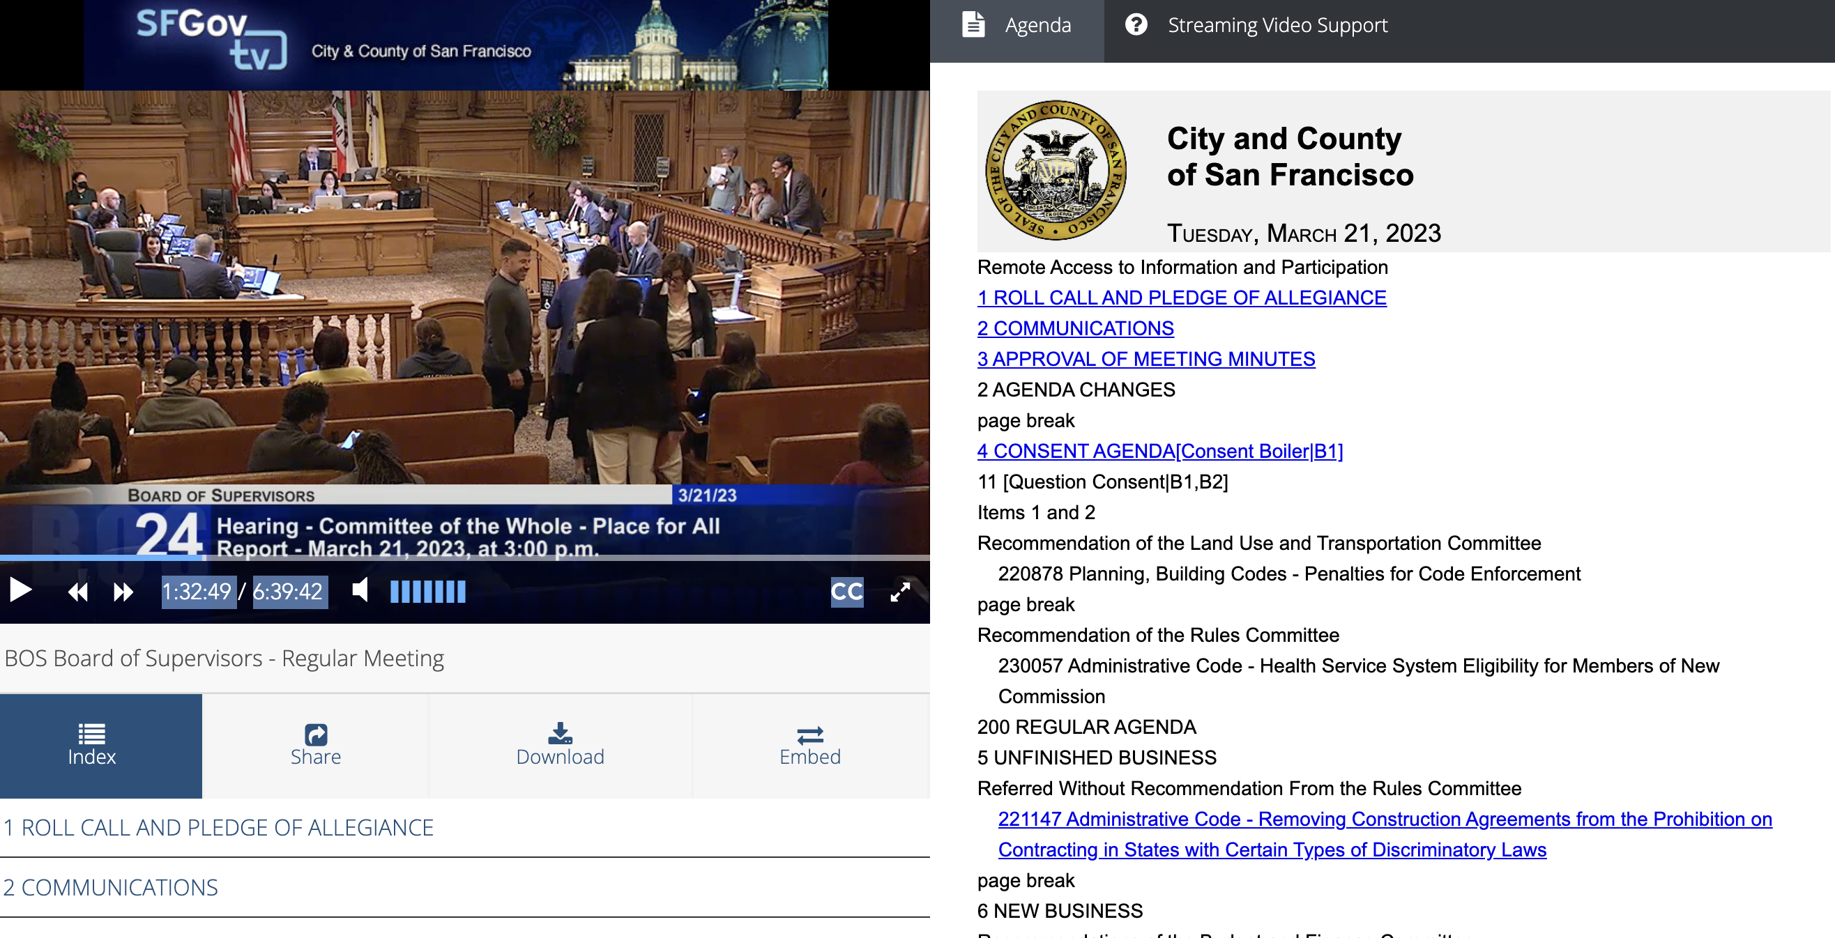Click the 11 Question Consent line
The width and height of the screenshot is (1835, 938).
[1103, 482]
